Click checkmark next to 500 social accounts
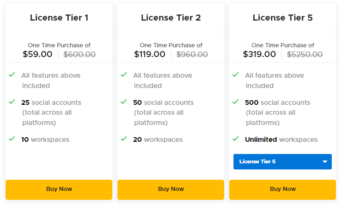The width and height of the screenshot is (343, 212). point(236,102)
